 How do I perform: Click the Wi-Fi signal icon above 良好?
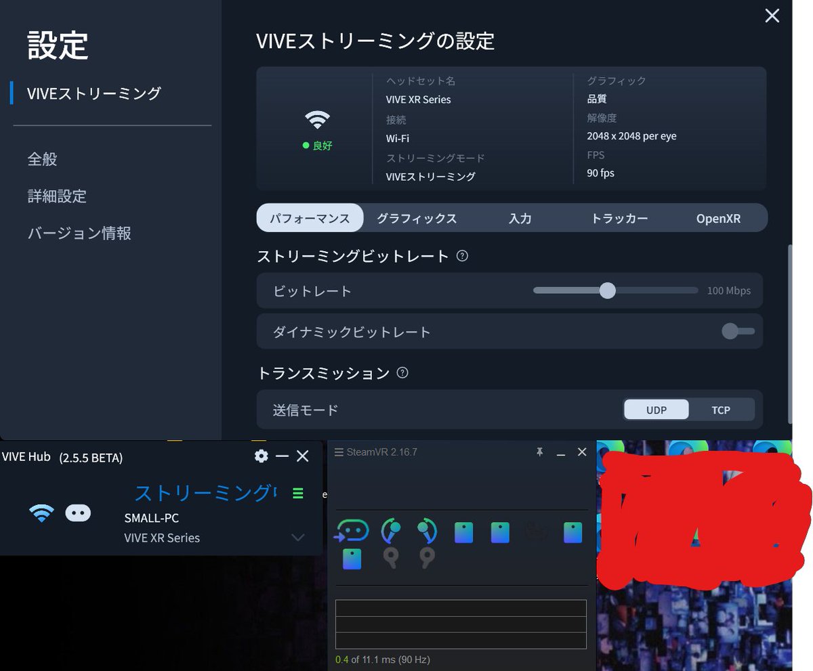pyautogui.click(x=317, y=121)
